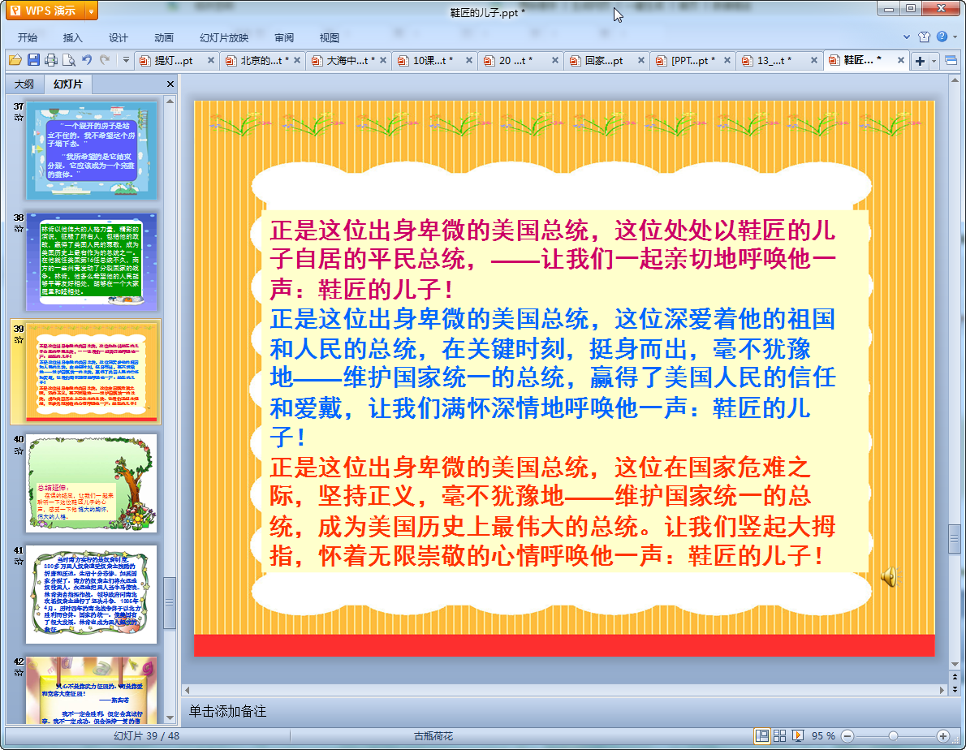This screenshot has height=750, width=966.
Task: Click the thumbnail pane scroll up arrow
Action: tap(170, 101)
